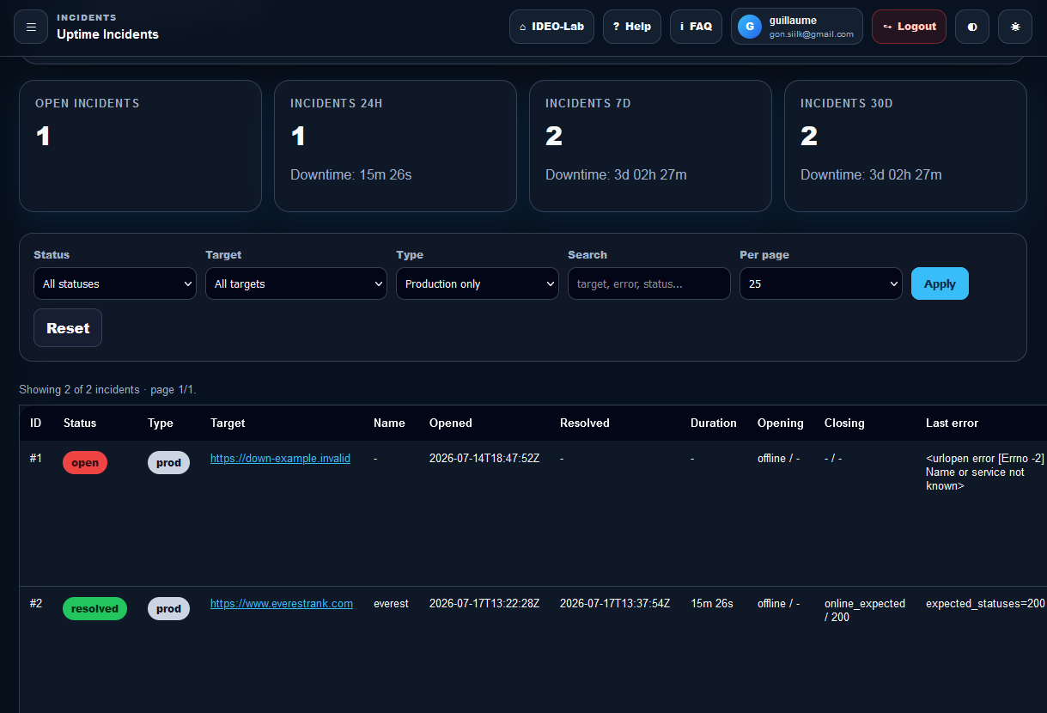Click the 15m 26s duration cell
Image resolution: width=1047 pixels, height=713 pixels.
(712, 604)
